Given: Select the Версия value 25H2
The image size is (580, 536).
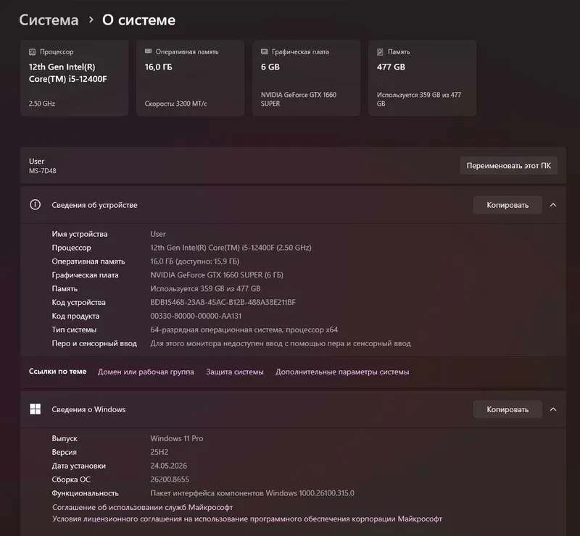Looking at the screenshot, I should click(x=159, y=452).
